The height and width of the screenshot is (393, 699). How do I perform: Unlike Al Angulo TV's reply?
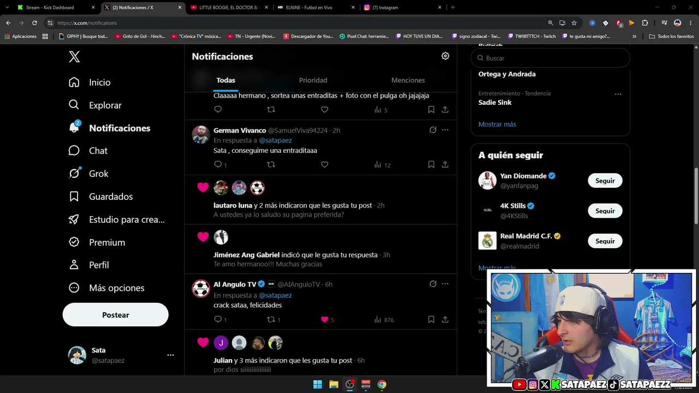point(324,319)
